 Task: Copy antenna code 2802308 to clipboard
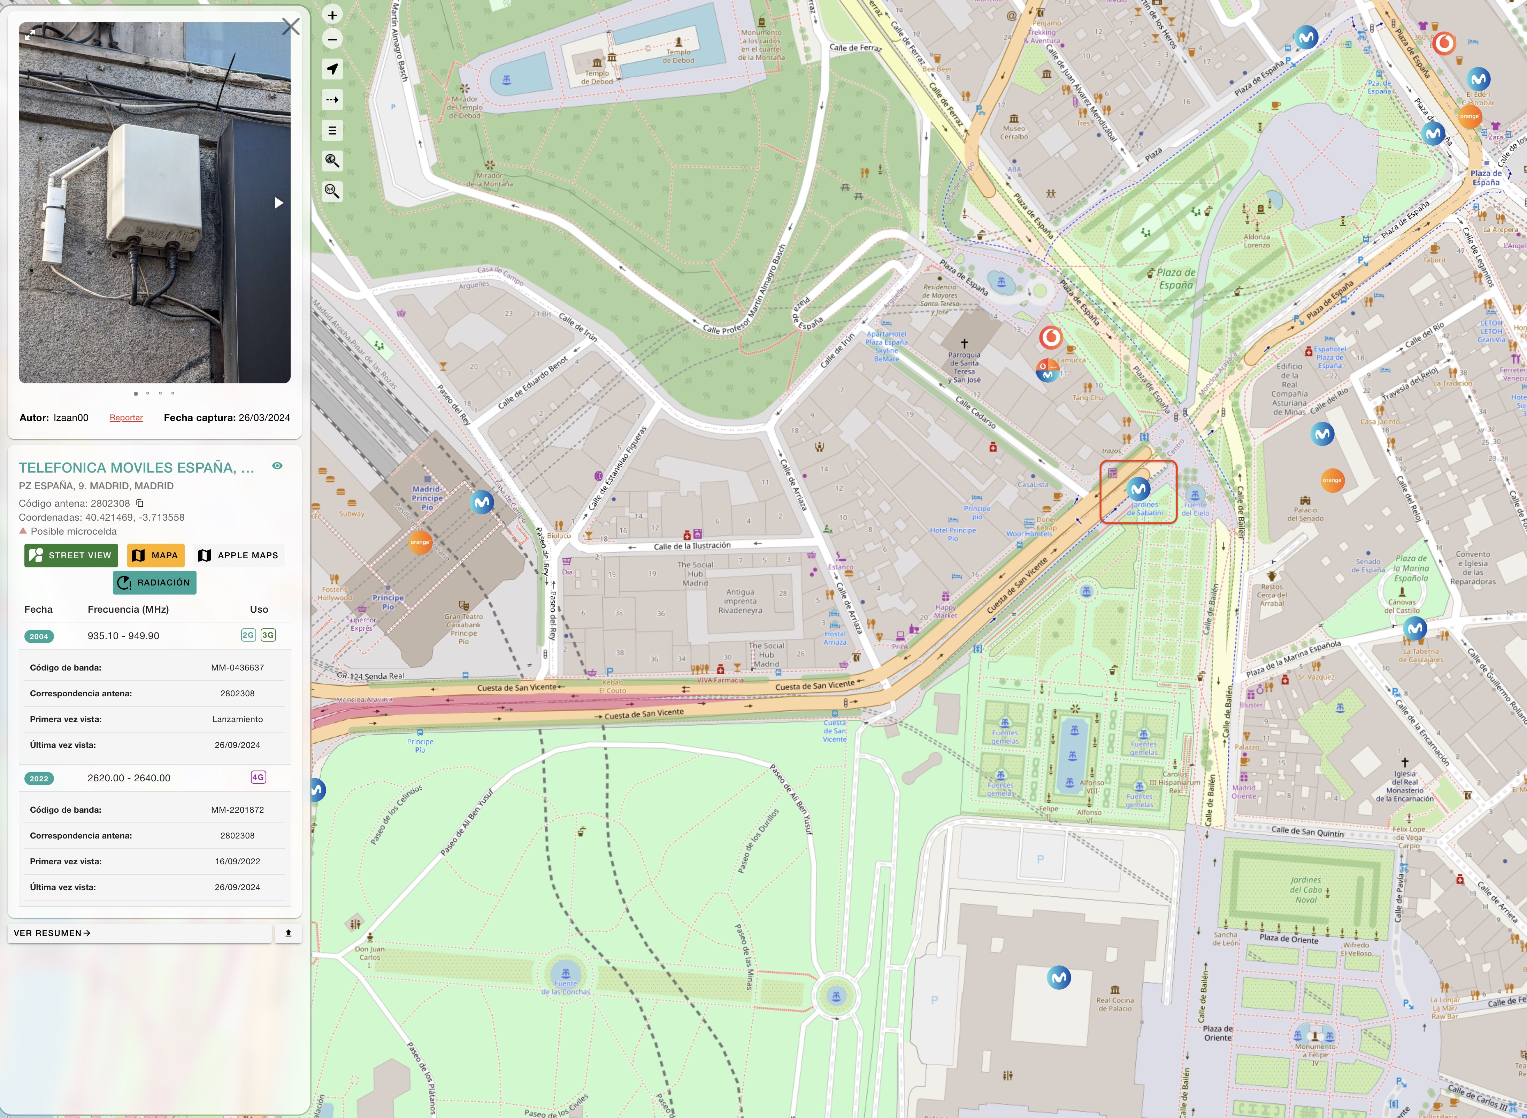[140, 504]
